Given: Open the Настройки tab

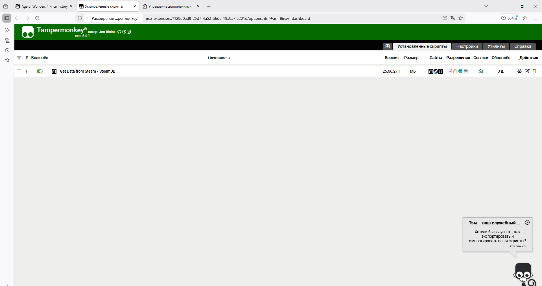Looking at the screenshot, I should click(x=467, y=46).
